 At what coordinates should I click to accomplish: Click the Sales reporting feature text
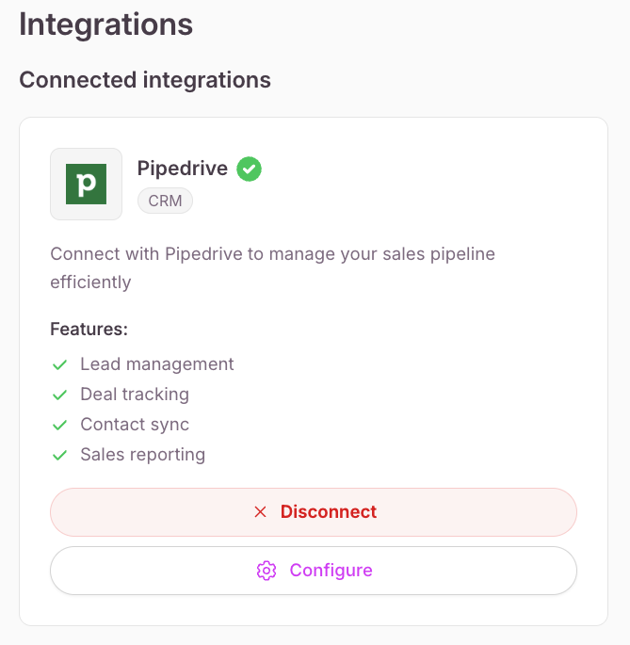click(143, 455)
